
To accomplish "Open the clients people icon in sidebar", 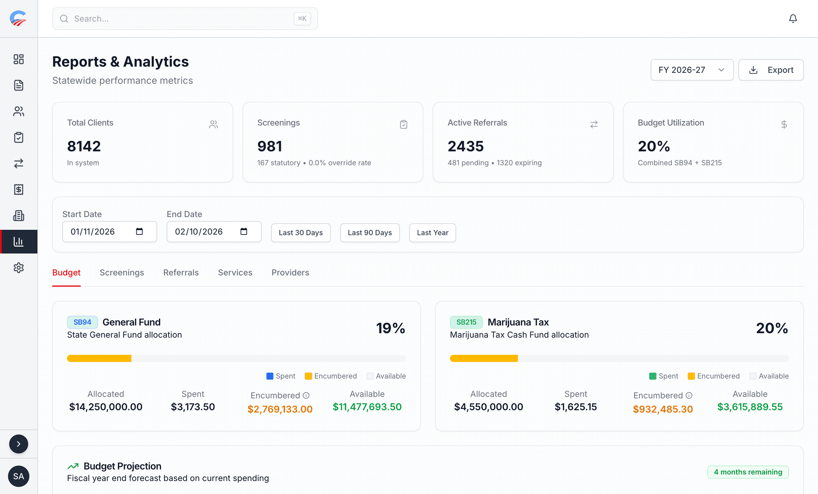I will point(18,111).
